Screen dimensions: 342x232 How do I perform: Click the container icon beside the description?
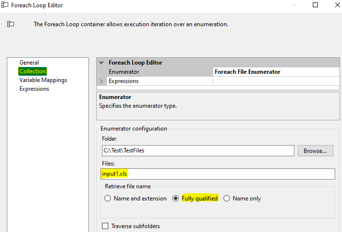[10, 24]
